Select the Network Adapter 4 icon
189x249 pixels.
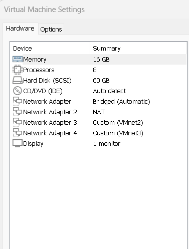18,133
